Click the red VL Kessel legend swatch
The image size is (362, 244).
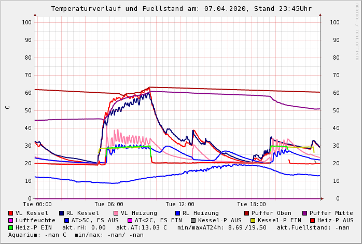(11, 213)
